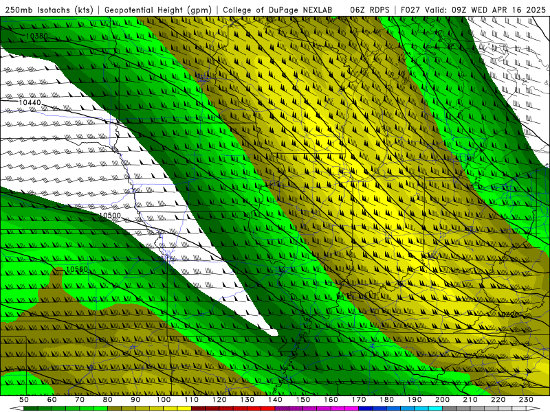Click the 200 value on the color scale
This screenshot has height=412, width=550.
(442, 400)
